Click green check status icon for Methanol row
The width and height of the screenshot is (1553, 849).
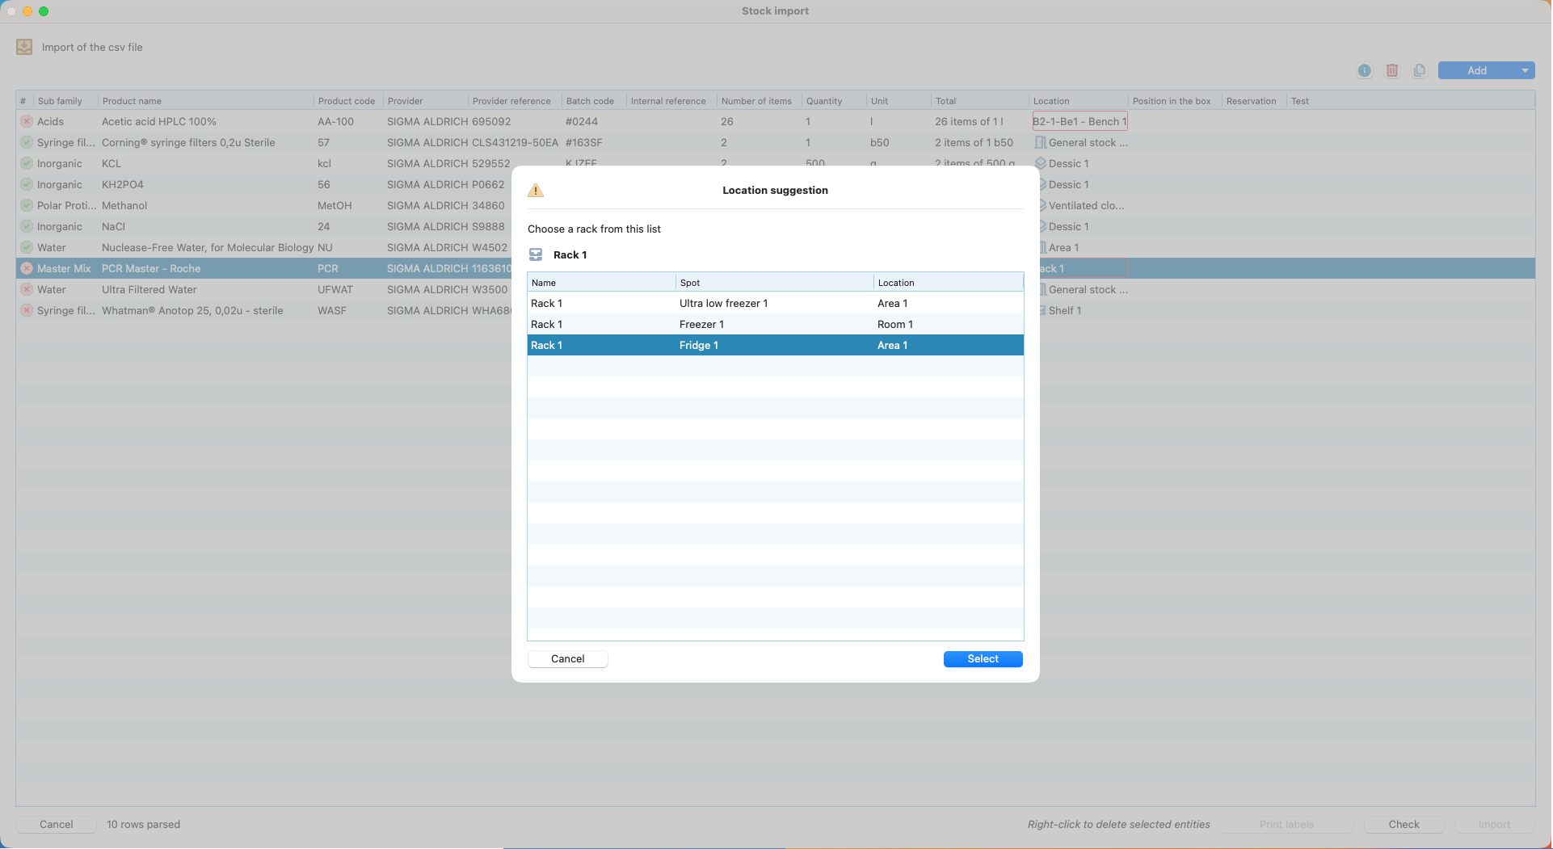tap(27, 206)
